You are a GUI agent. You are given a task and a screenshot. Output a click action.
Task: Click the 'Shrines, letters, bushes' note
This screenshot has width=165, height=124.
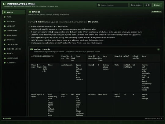coord(106,67)
